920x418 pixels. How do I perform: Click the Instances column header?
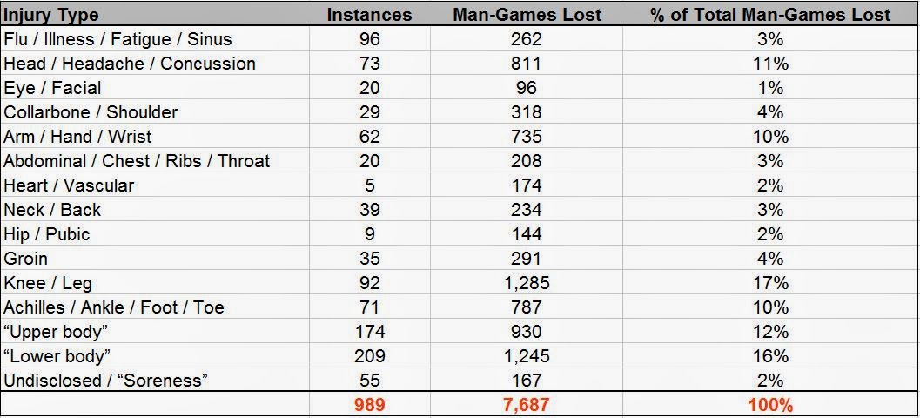[369, 15]
